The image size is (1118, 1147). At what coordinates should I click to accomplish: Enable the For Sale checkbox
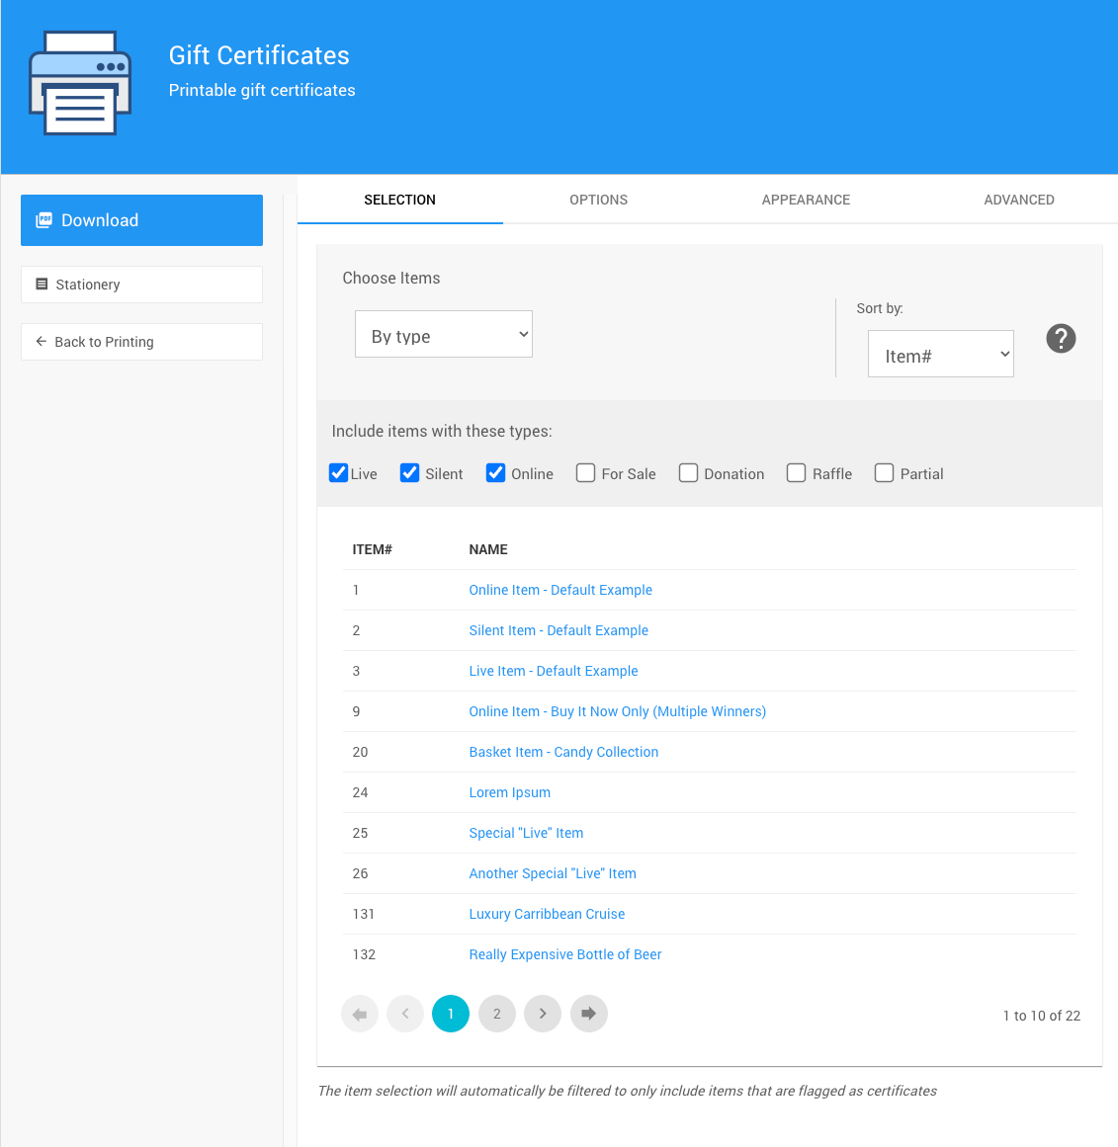pos(586,473)
